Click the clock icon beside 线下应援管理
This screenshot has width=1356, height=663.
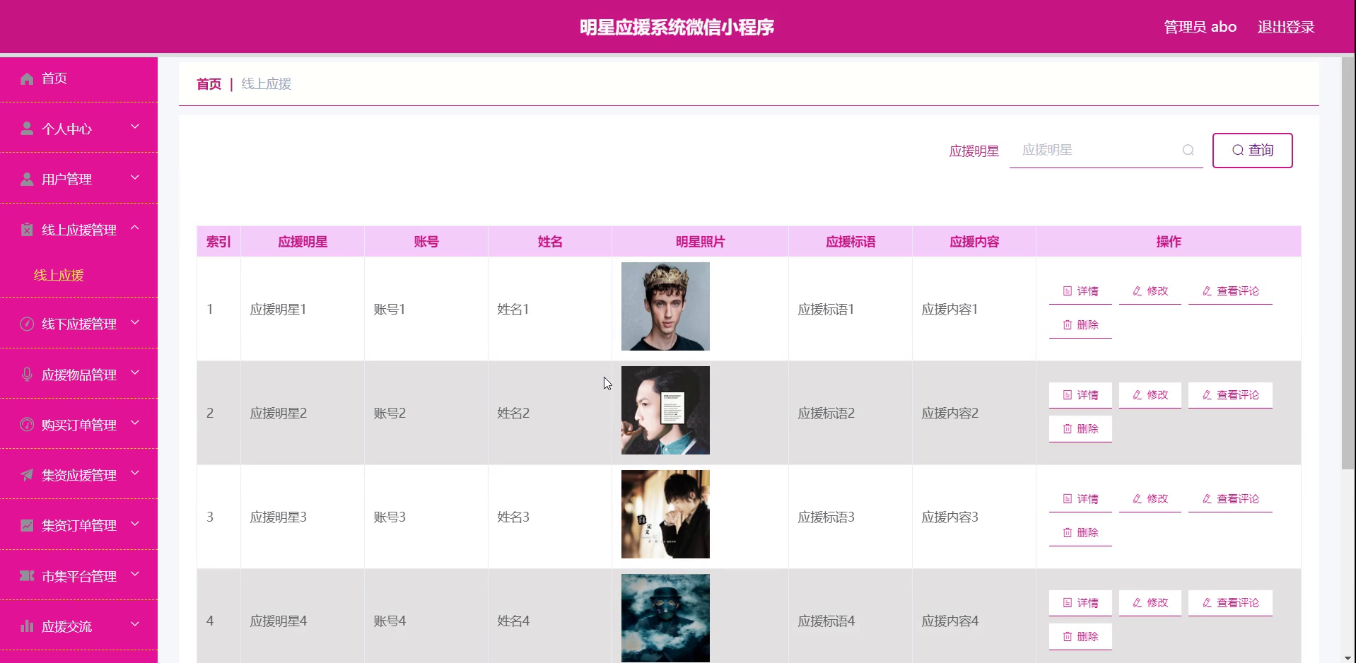pos(27,324)
